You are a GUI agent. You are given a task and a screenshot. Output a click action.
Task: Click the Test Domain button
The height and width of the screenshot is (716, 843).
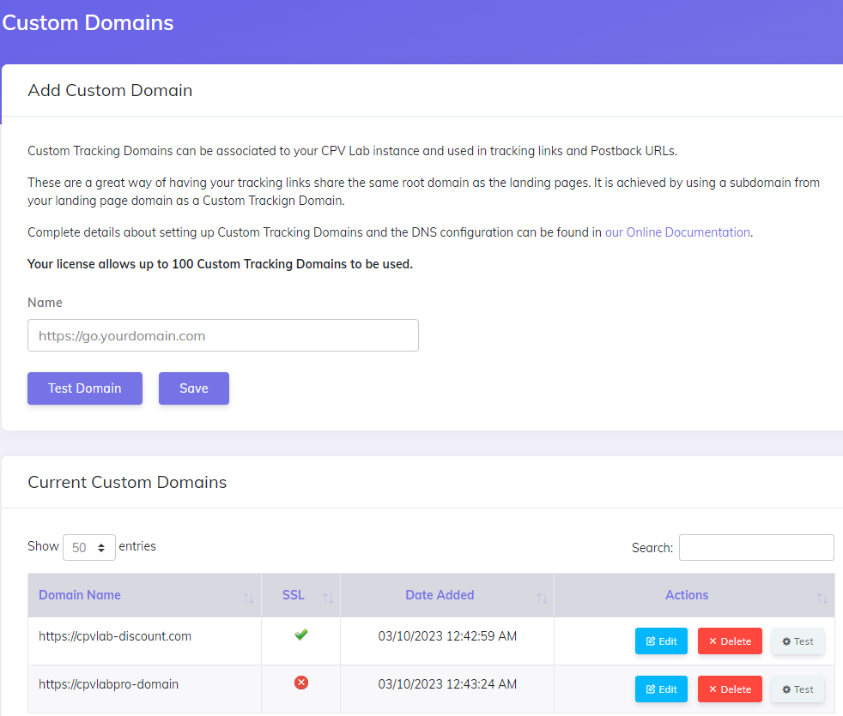point(84,388)
